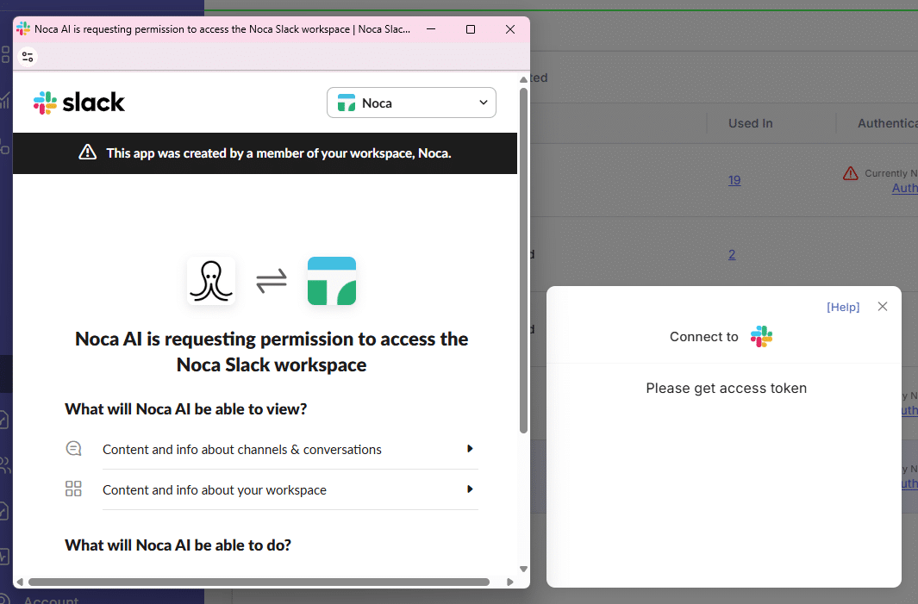
Task: Click the scroll up arrow in popup
Action: [524, 79]
